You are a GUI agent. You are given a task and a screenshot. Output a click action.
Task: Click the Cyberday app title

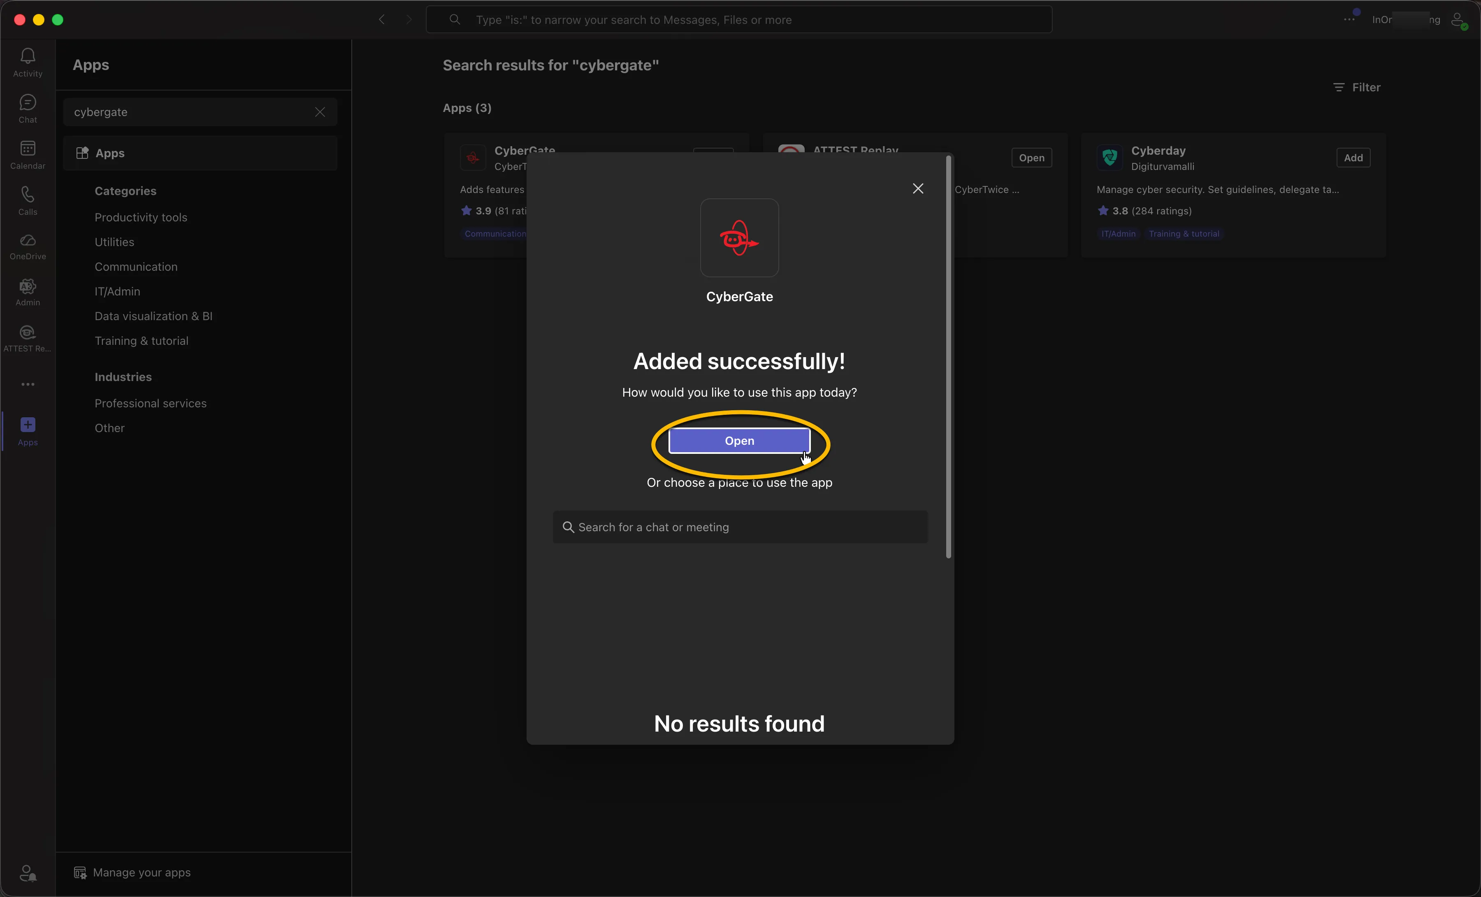click(1158, 150)
